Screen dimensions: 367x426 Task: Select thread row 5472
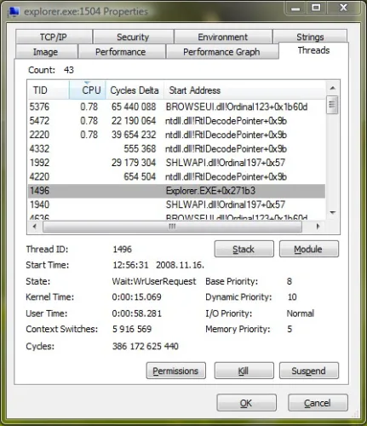click(x=176, y=121)
